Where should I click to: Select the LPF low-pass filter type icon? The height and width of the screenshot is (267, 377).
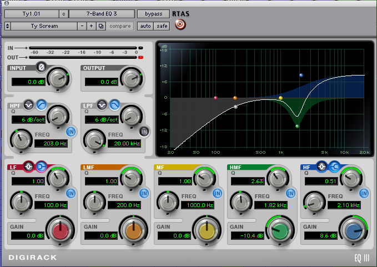(x=115, y=105)
